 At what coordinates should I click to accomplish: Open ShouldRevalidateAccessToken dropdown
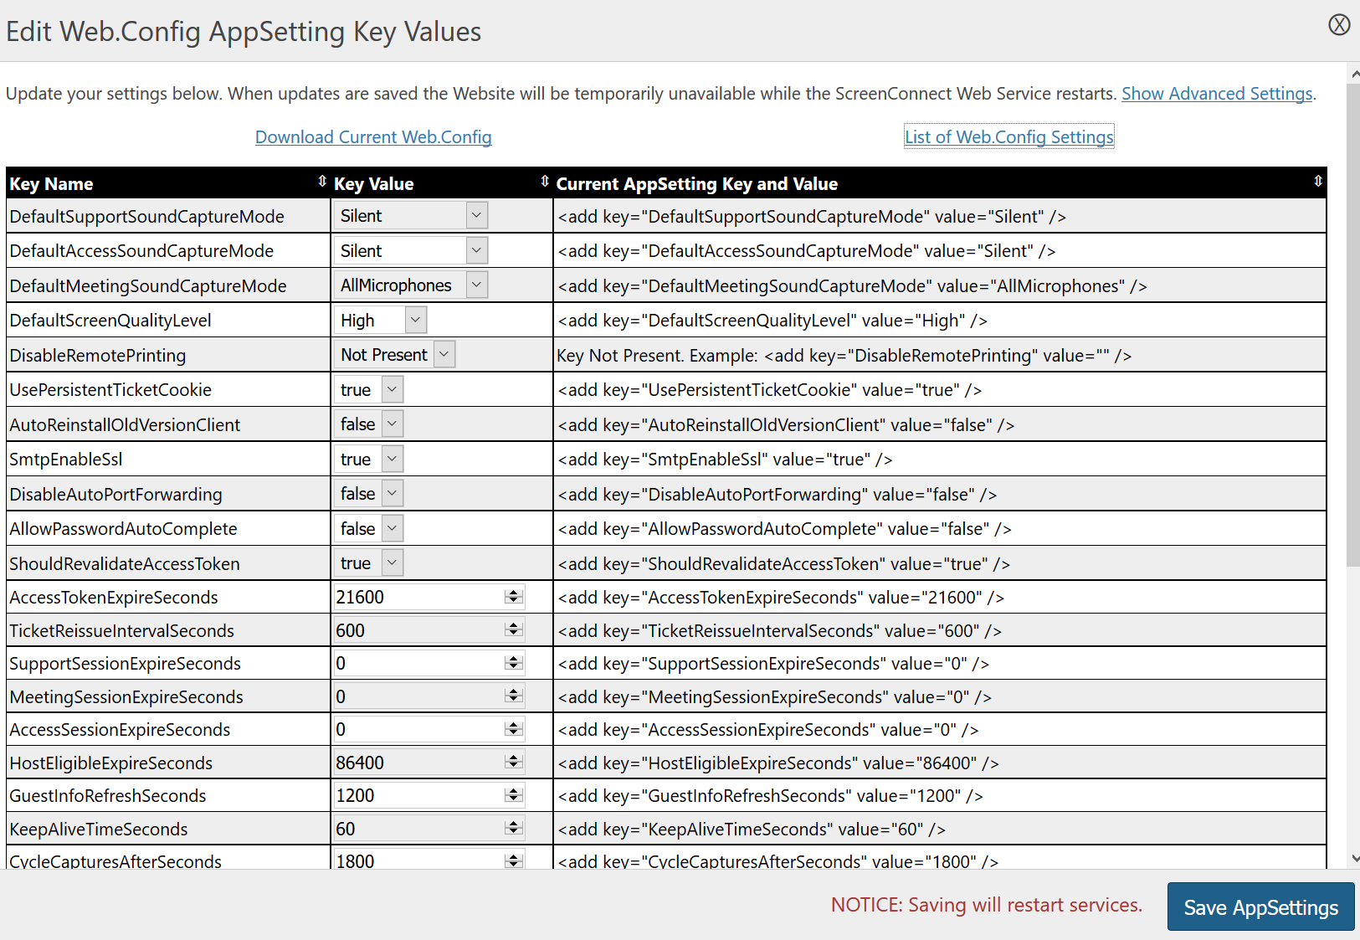[369, 563]
